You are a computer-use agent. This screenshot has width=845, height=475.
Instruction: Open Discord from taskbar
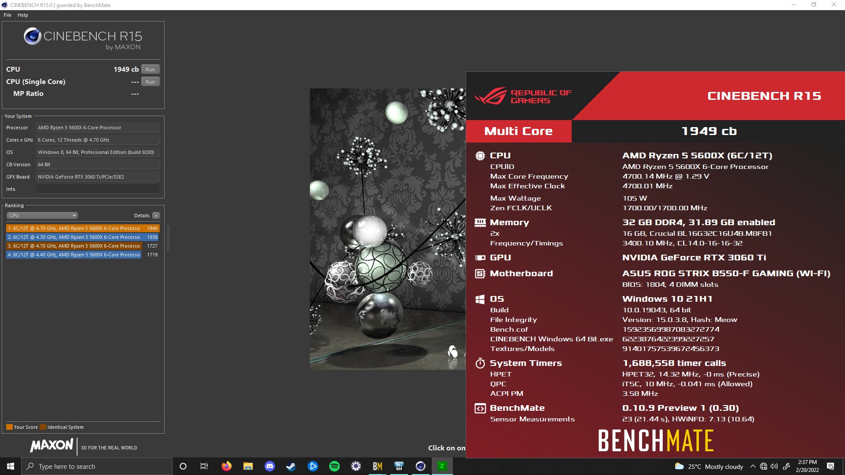click(269, 466)
